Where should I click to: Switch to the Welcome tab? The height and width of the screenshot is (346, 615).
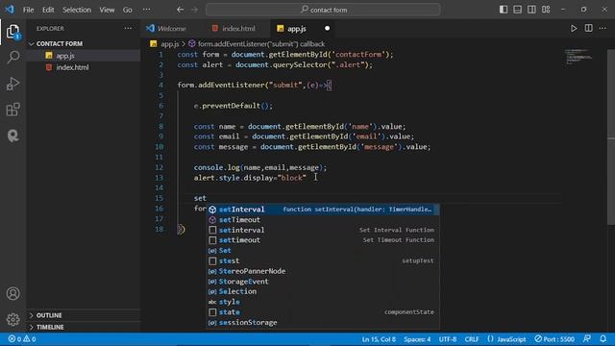point(171,28)
